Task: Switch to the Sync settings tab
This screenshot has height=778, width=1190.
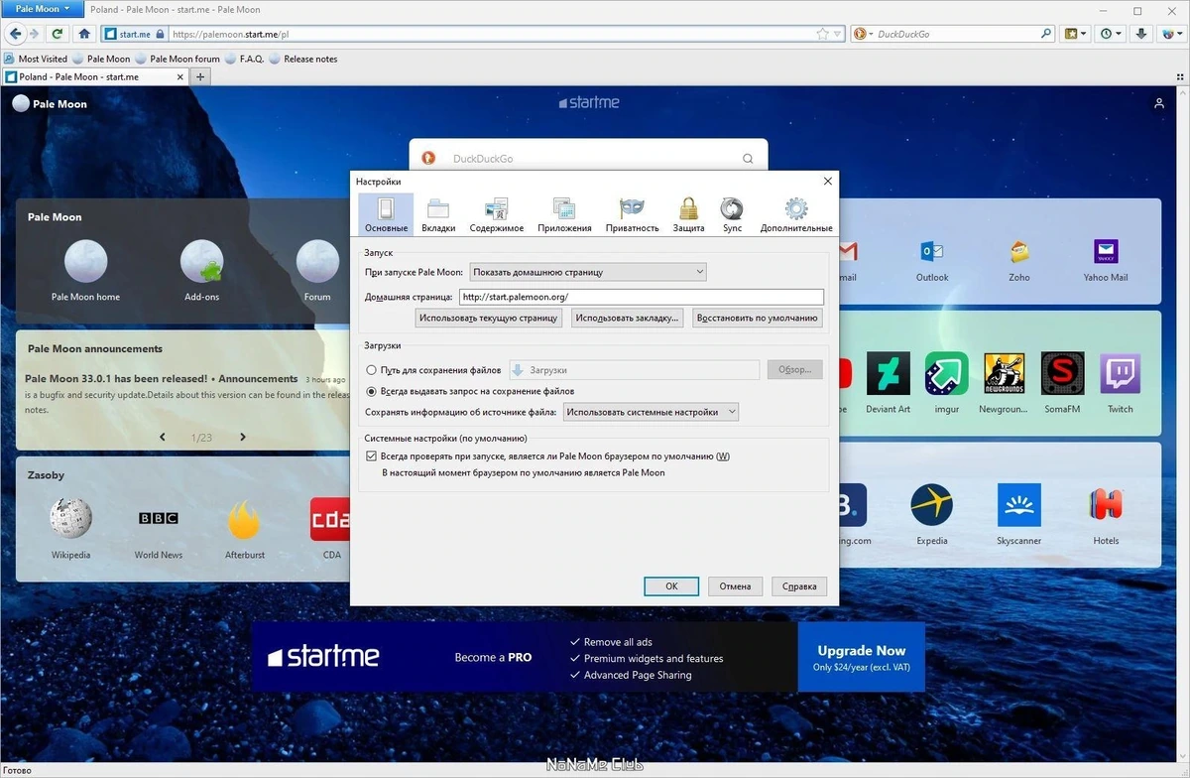Action: coord(732,213)
